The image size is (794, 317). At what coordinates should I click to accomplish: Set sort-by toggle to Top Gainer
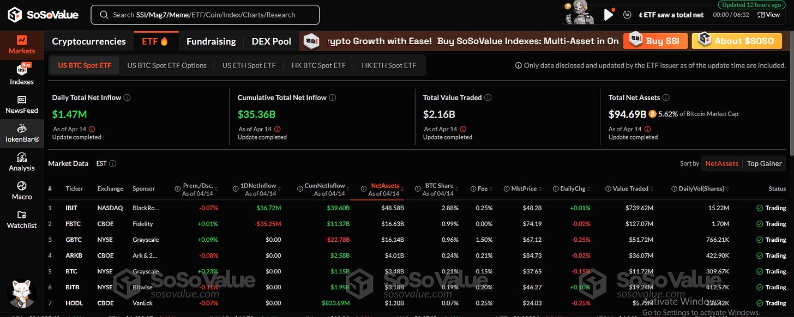(x=764, y=163)
